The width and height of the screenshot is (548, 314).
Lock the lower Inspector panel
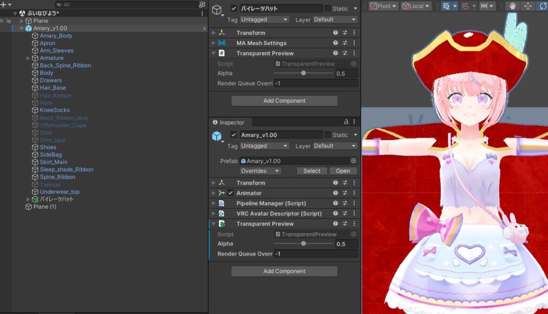coord(346,122)
